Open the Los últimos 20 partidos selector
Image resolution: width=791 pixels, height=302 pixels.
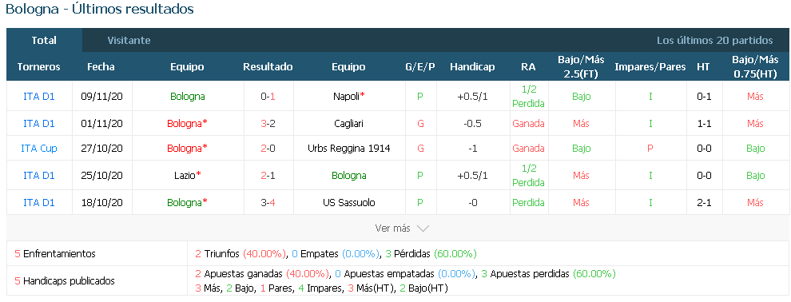tap(714, 40)
